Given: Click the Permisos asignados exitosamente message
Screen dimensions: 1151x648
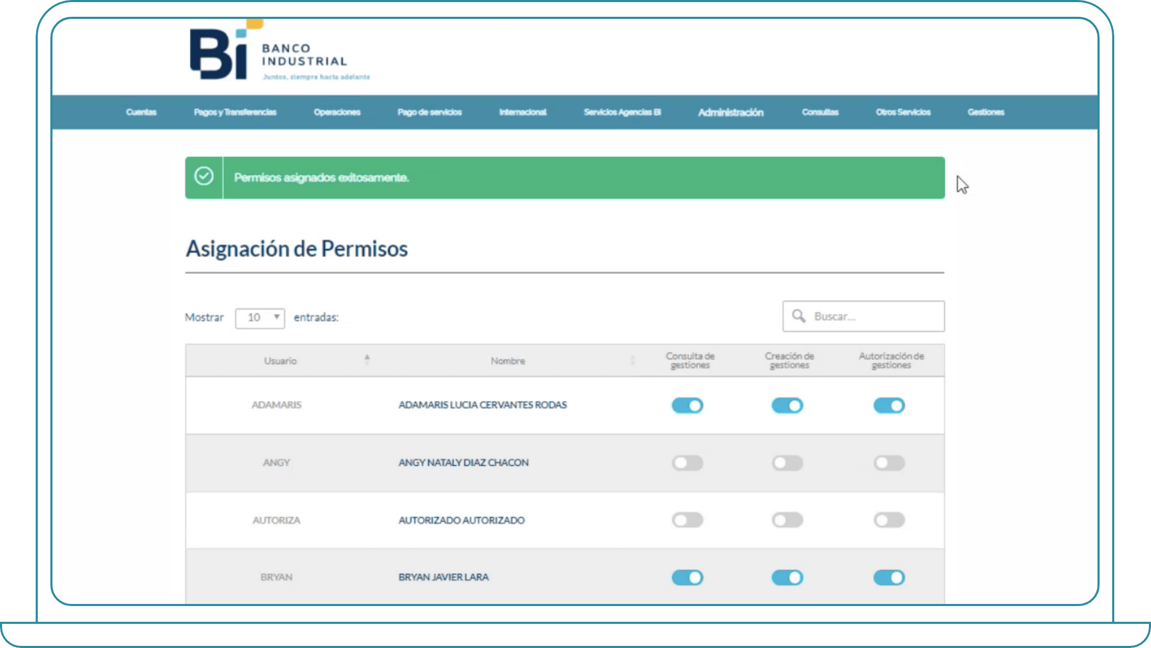Looking at the screenshot, I should tap(321, 178).
